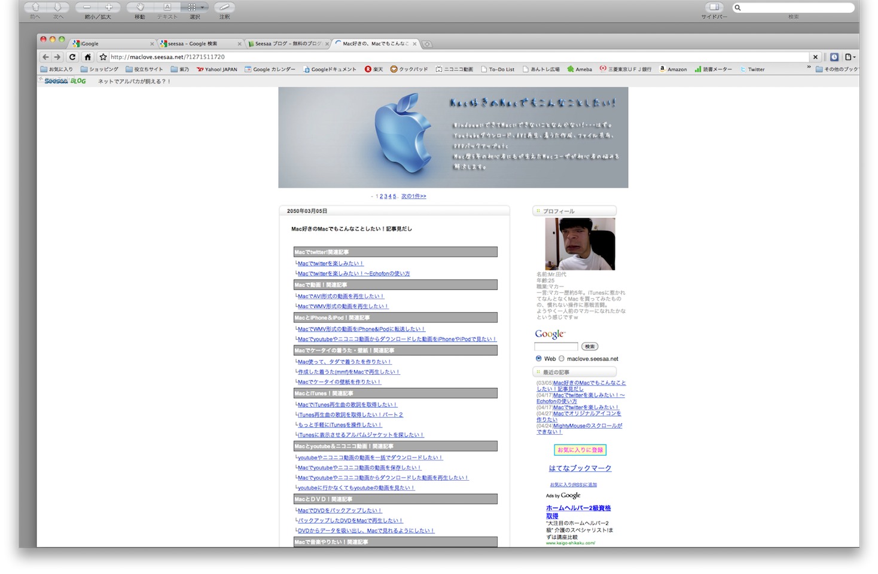Open the Yahoo! JAPAN bookmark
Image resolution: width=878 pixels, height=574 pixels.
(x=217, y=69)
